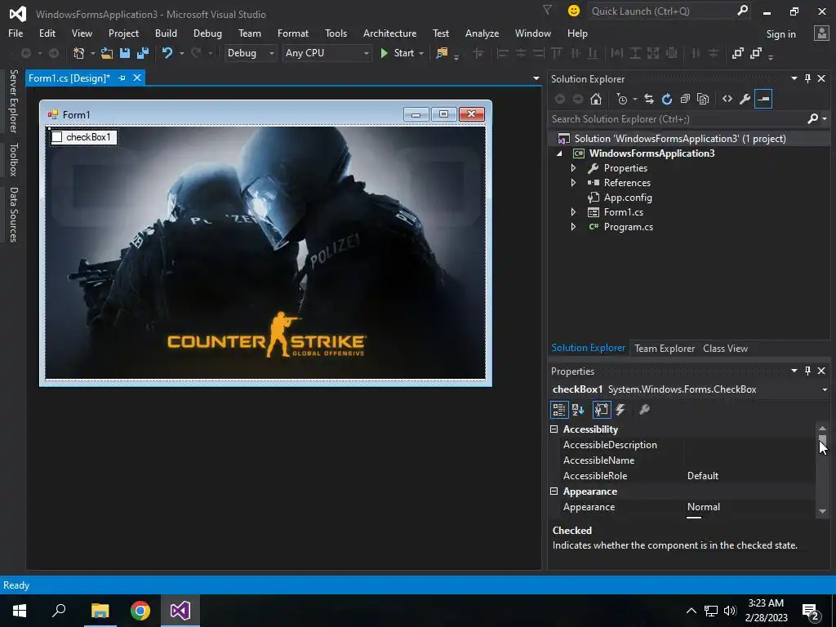The height and width of the screenshot is (627, 836).
Task: Toggle Show All Files in Solution Explorer
Action: (x=703, y=99)
